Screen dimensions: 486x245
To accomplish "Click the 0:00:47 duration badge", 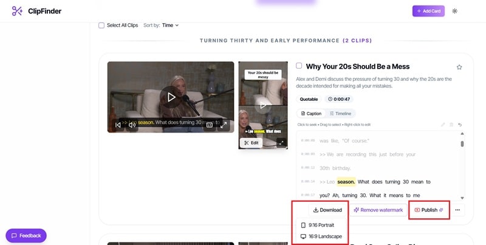I will tap(339, 99).
